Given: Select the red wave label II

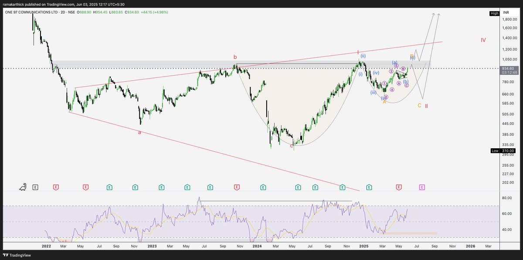Looking at the screenshot, I should click(426, 106).
